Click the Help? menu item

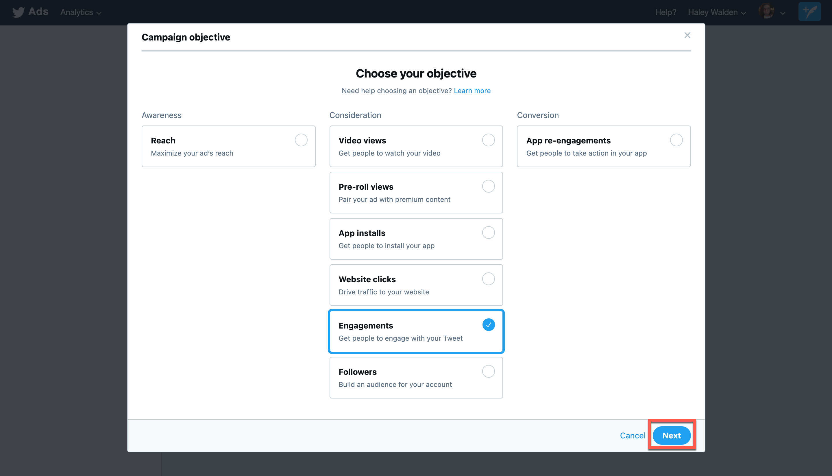(665, 12)
